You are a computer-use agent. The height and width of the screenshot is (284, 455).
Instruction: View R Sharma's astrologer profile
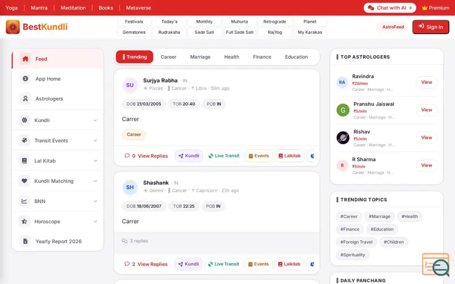tap(427, 165)
